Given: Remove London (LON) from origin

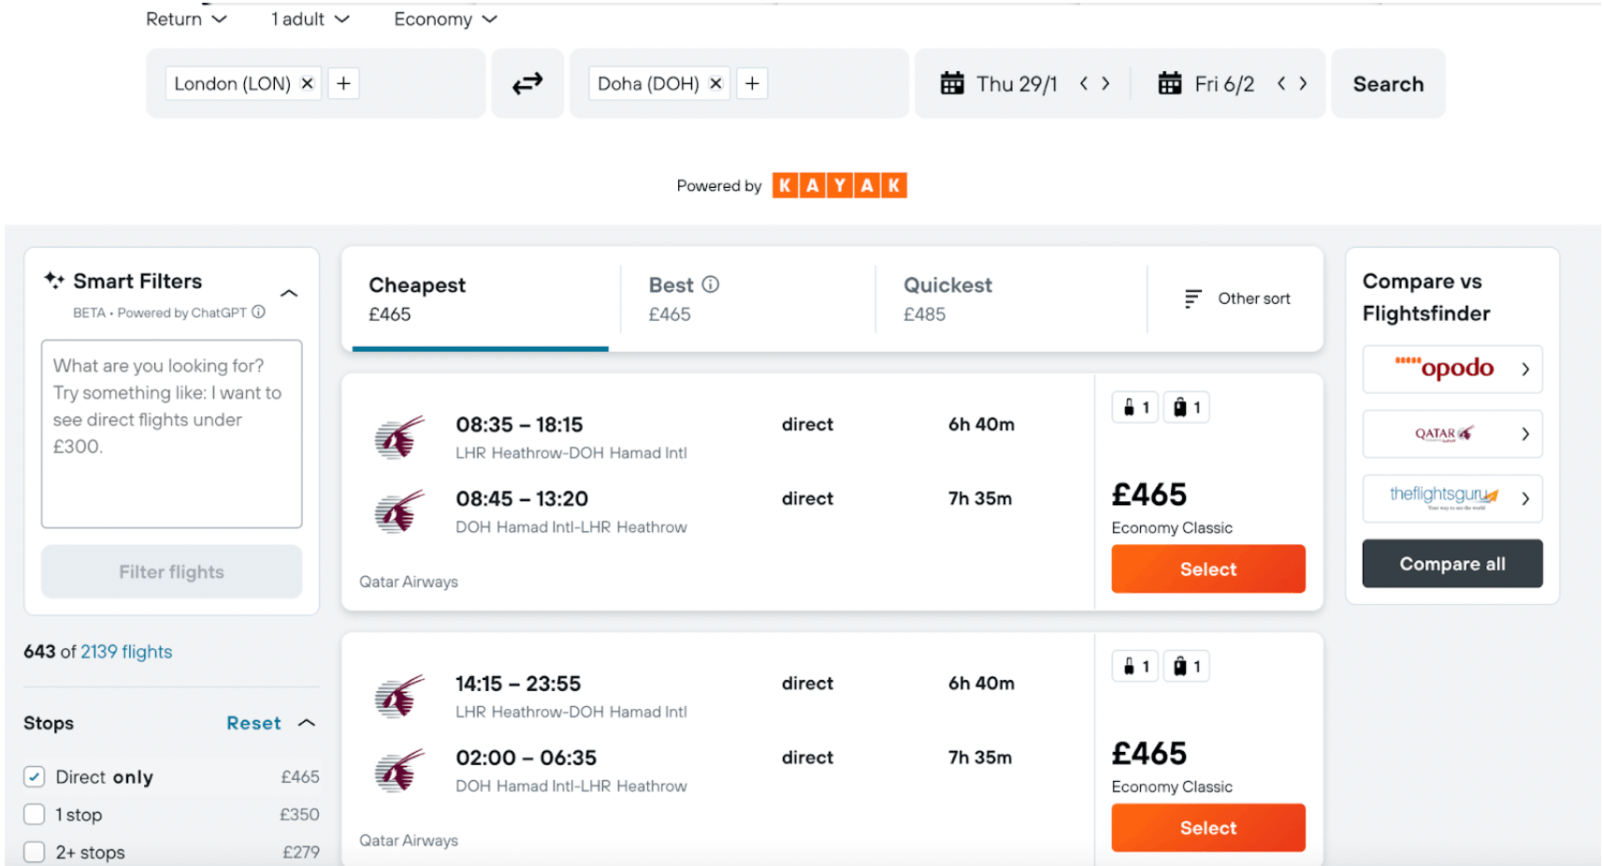Looking at the screenshot, I should coord(307,84).
